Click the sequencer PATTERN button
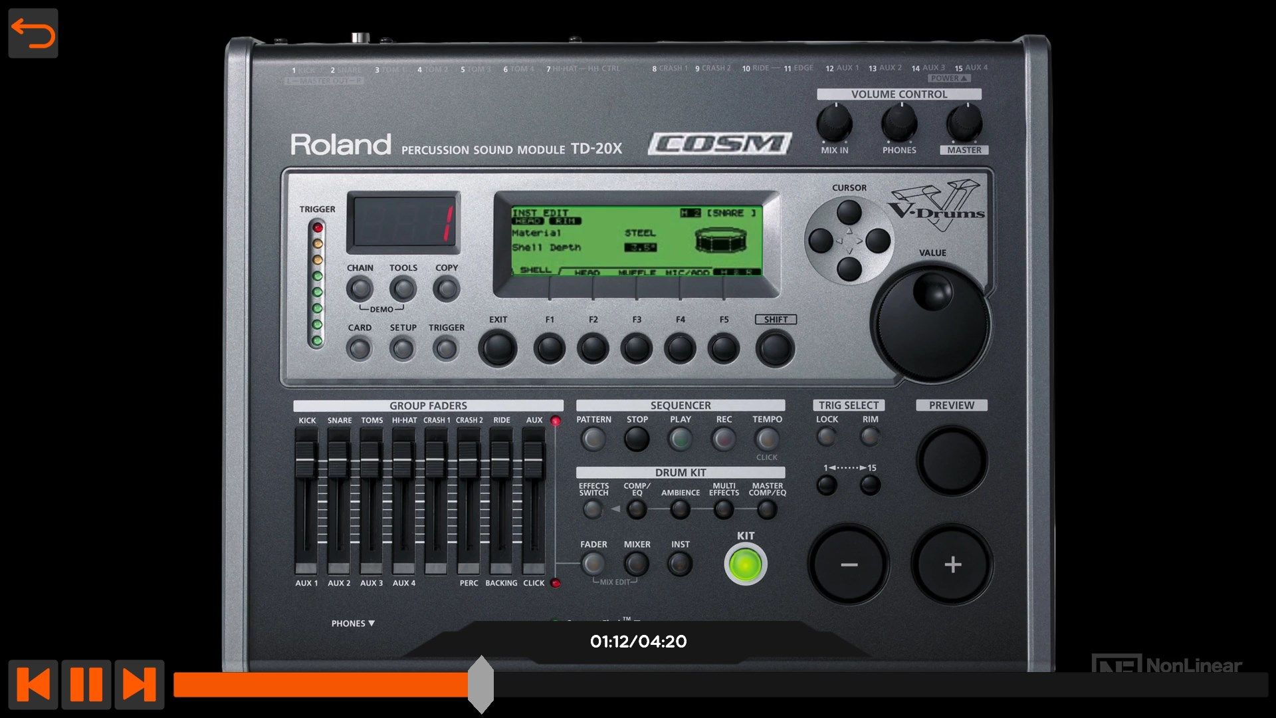The height and width of the screenshot is (718, 1276). point(593,439)
